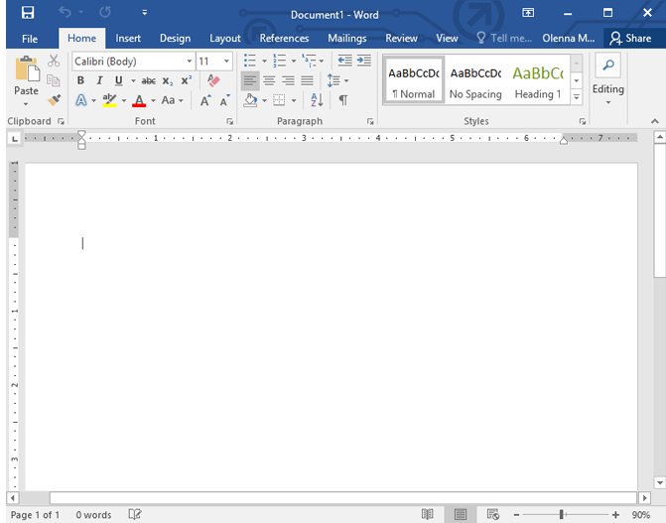
Task: Click the Center alignment icon
Action: click(269, 80)
